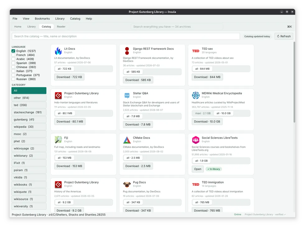305x228 pixels.
Task: Click the Online status indicator
Action: click(237, 214)
